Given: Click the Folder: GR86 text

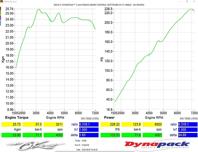Looking at the screenshot, I should coord(81,141).
